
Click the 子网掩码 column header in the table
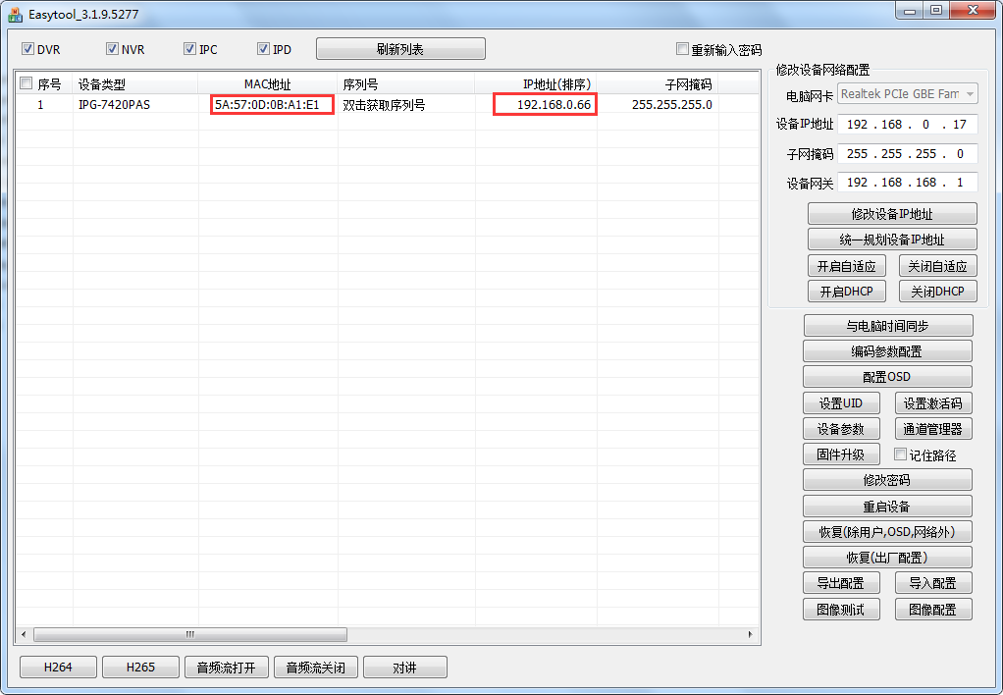[658, 83]
